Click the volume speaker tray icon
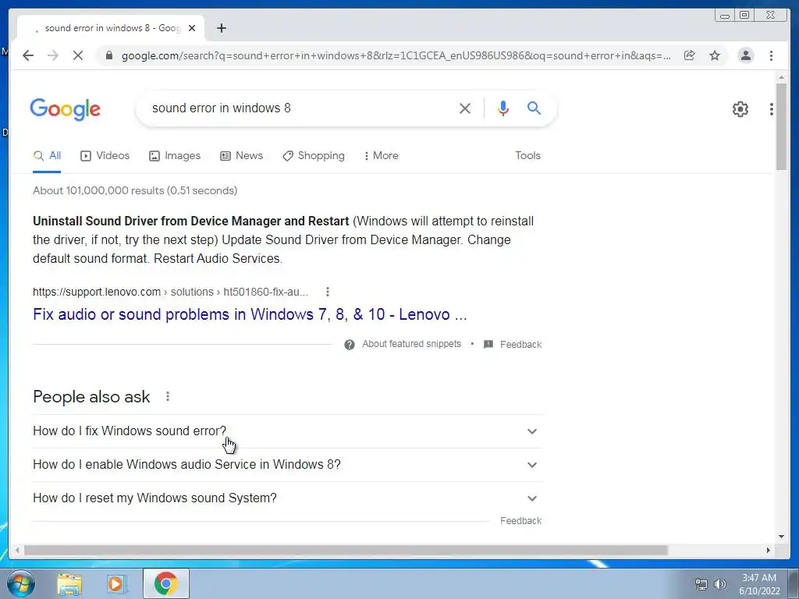Image resolution: width=799 pixels, height=599 pixels. (720, 584)
